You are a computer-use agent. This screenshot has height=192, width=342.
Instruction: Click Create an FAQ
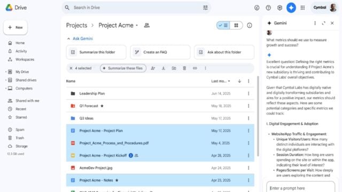click(x=160, y=52)
